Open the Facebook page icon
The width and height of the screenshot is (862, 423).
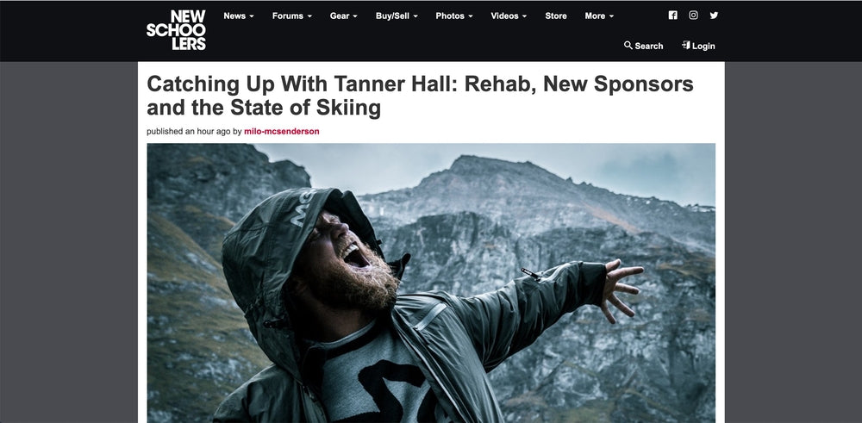(x=672, y=16)
